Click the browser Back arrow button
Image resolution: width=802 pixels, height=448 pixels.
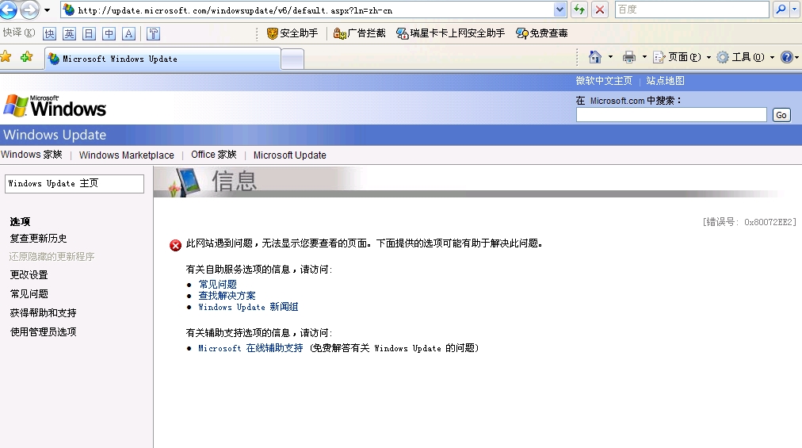8,10
